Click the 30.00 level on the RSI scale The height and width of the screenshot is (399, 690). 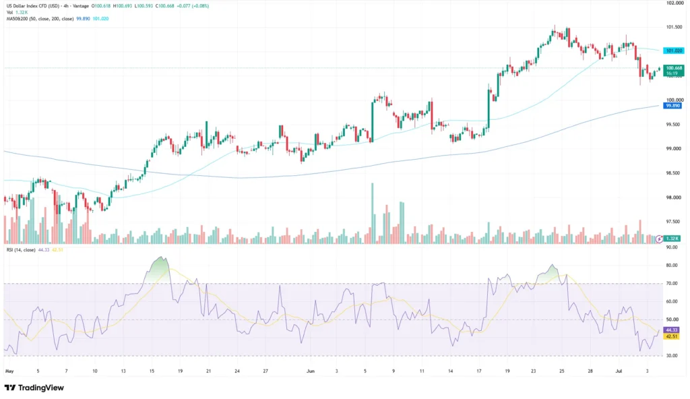coord(672,356)
